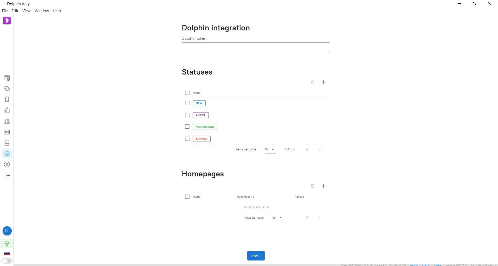Open the View menu

point(26,11)
